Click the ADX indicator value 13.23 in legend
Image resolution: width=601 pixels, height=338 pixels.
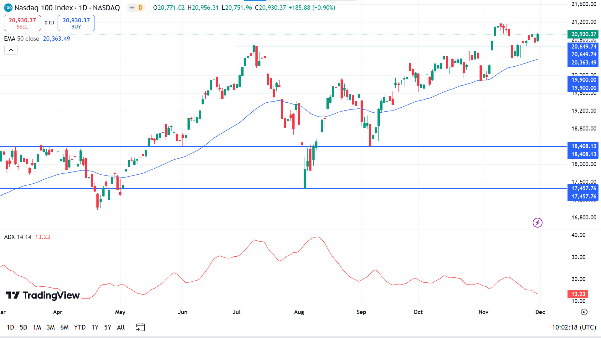(x=43, y=237)
